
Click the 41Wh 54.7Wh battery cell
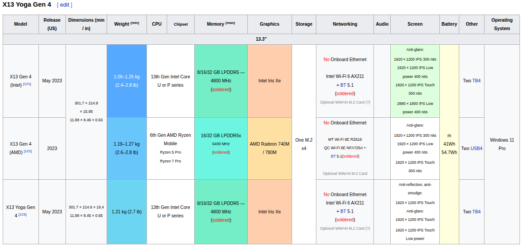(449, 144)
